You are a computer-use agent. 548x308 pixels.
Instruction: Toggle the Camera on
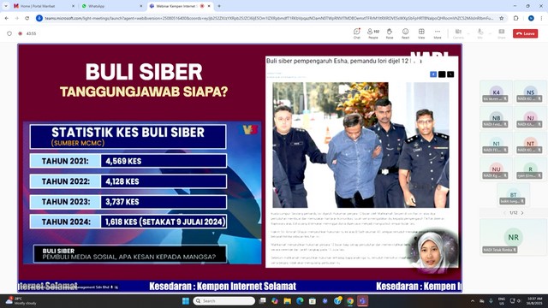coord(458,33)
